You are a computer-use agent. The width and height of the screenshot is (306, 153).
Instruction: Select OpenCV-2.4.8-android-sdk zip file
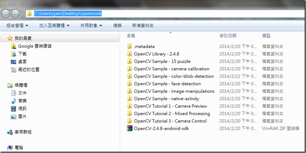click(161, 129)
